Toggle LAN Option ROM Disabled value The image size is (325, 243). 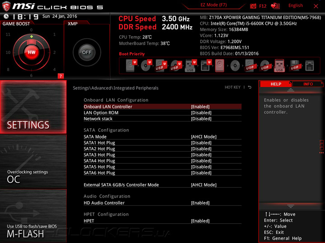point(201,112)
